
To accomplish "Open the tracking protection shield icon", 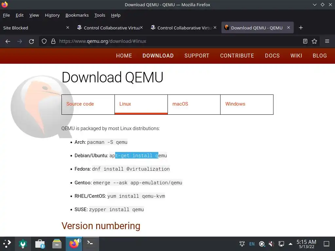I will [x=44, y=41].
